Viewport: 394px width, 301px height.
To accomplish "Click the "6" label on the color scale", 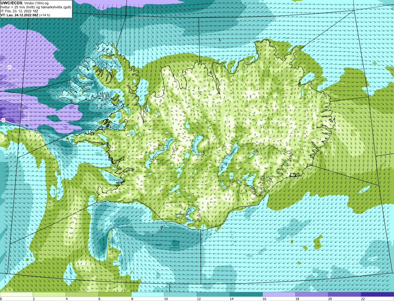I will click(x=99, y=299).
